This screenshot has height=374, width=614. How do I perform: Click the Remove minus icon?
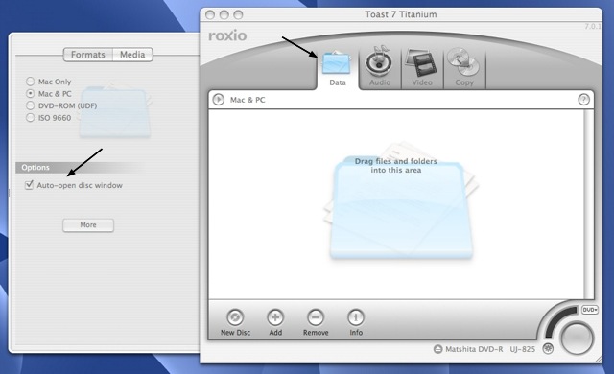click(316, 317)
